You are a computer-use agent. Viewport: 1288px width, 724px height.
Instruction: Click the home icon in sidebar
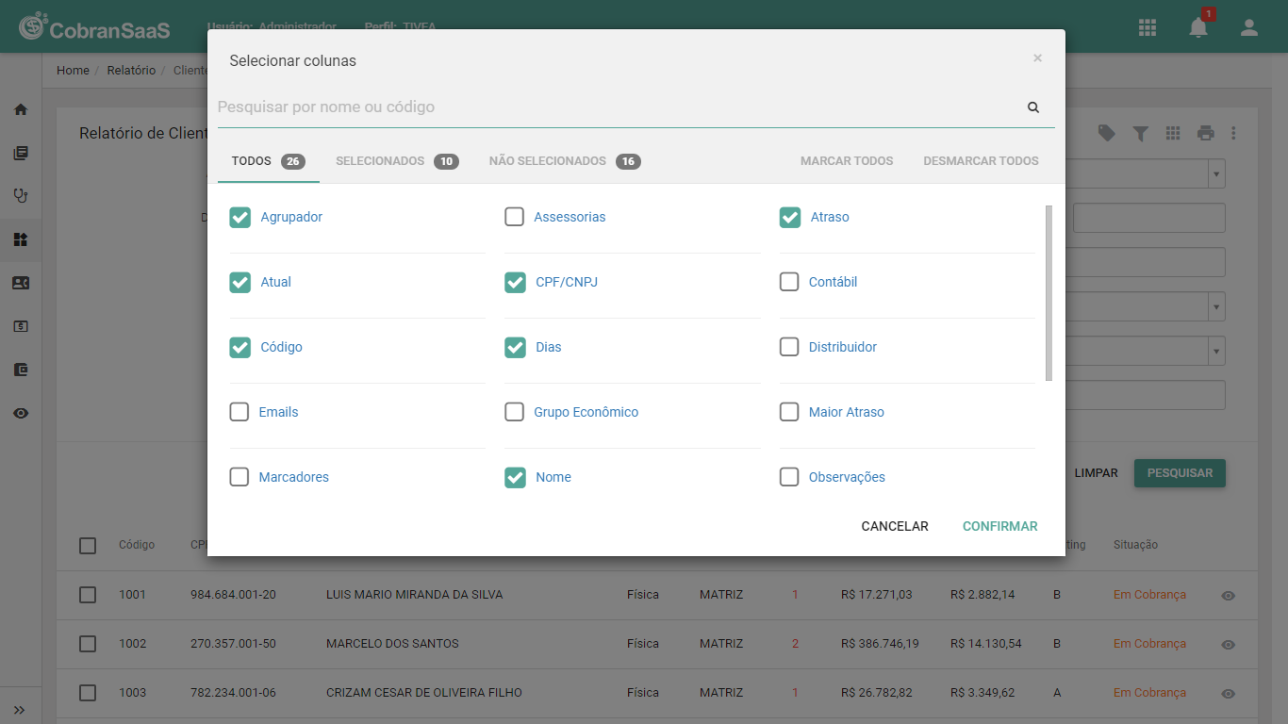coord(21,109)
